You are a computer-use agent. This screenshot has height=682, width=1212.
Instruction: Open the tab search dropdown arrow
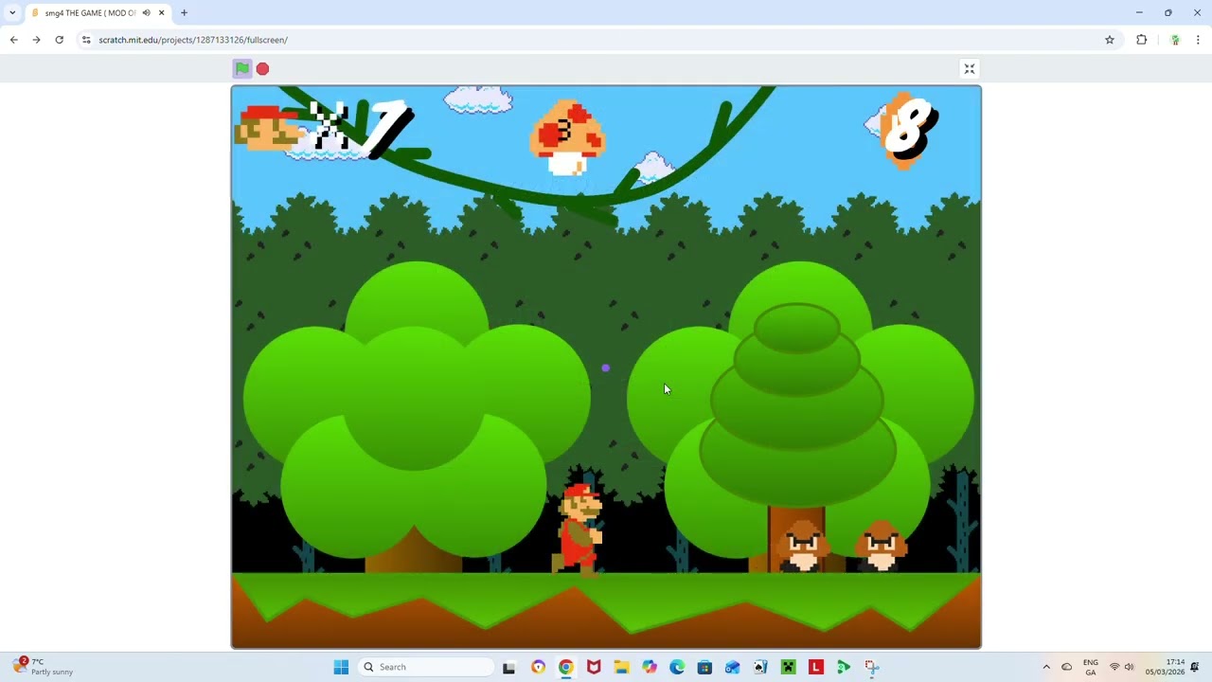[x=12, y=12]
